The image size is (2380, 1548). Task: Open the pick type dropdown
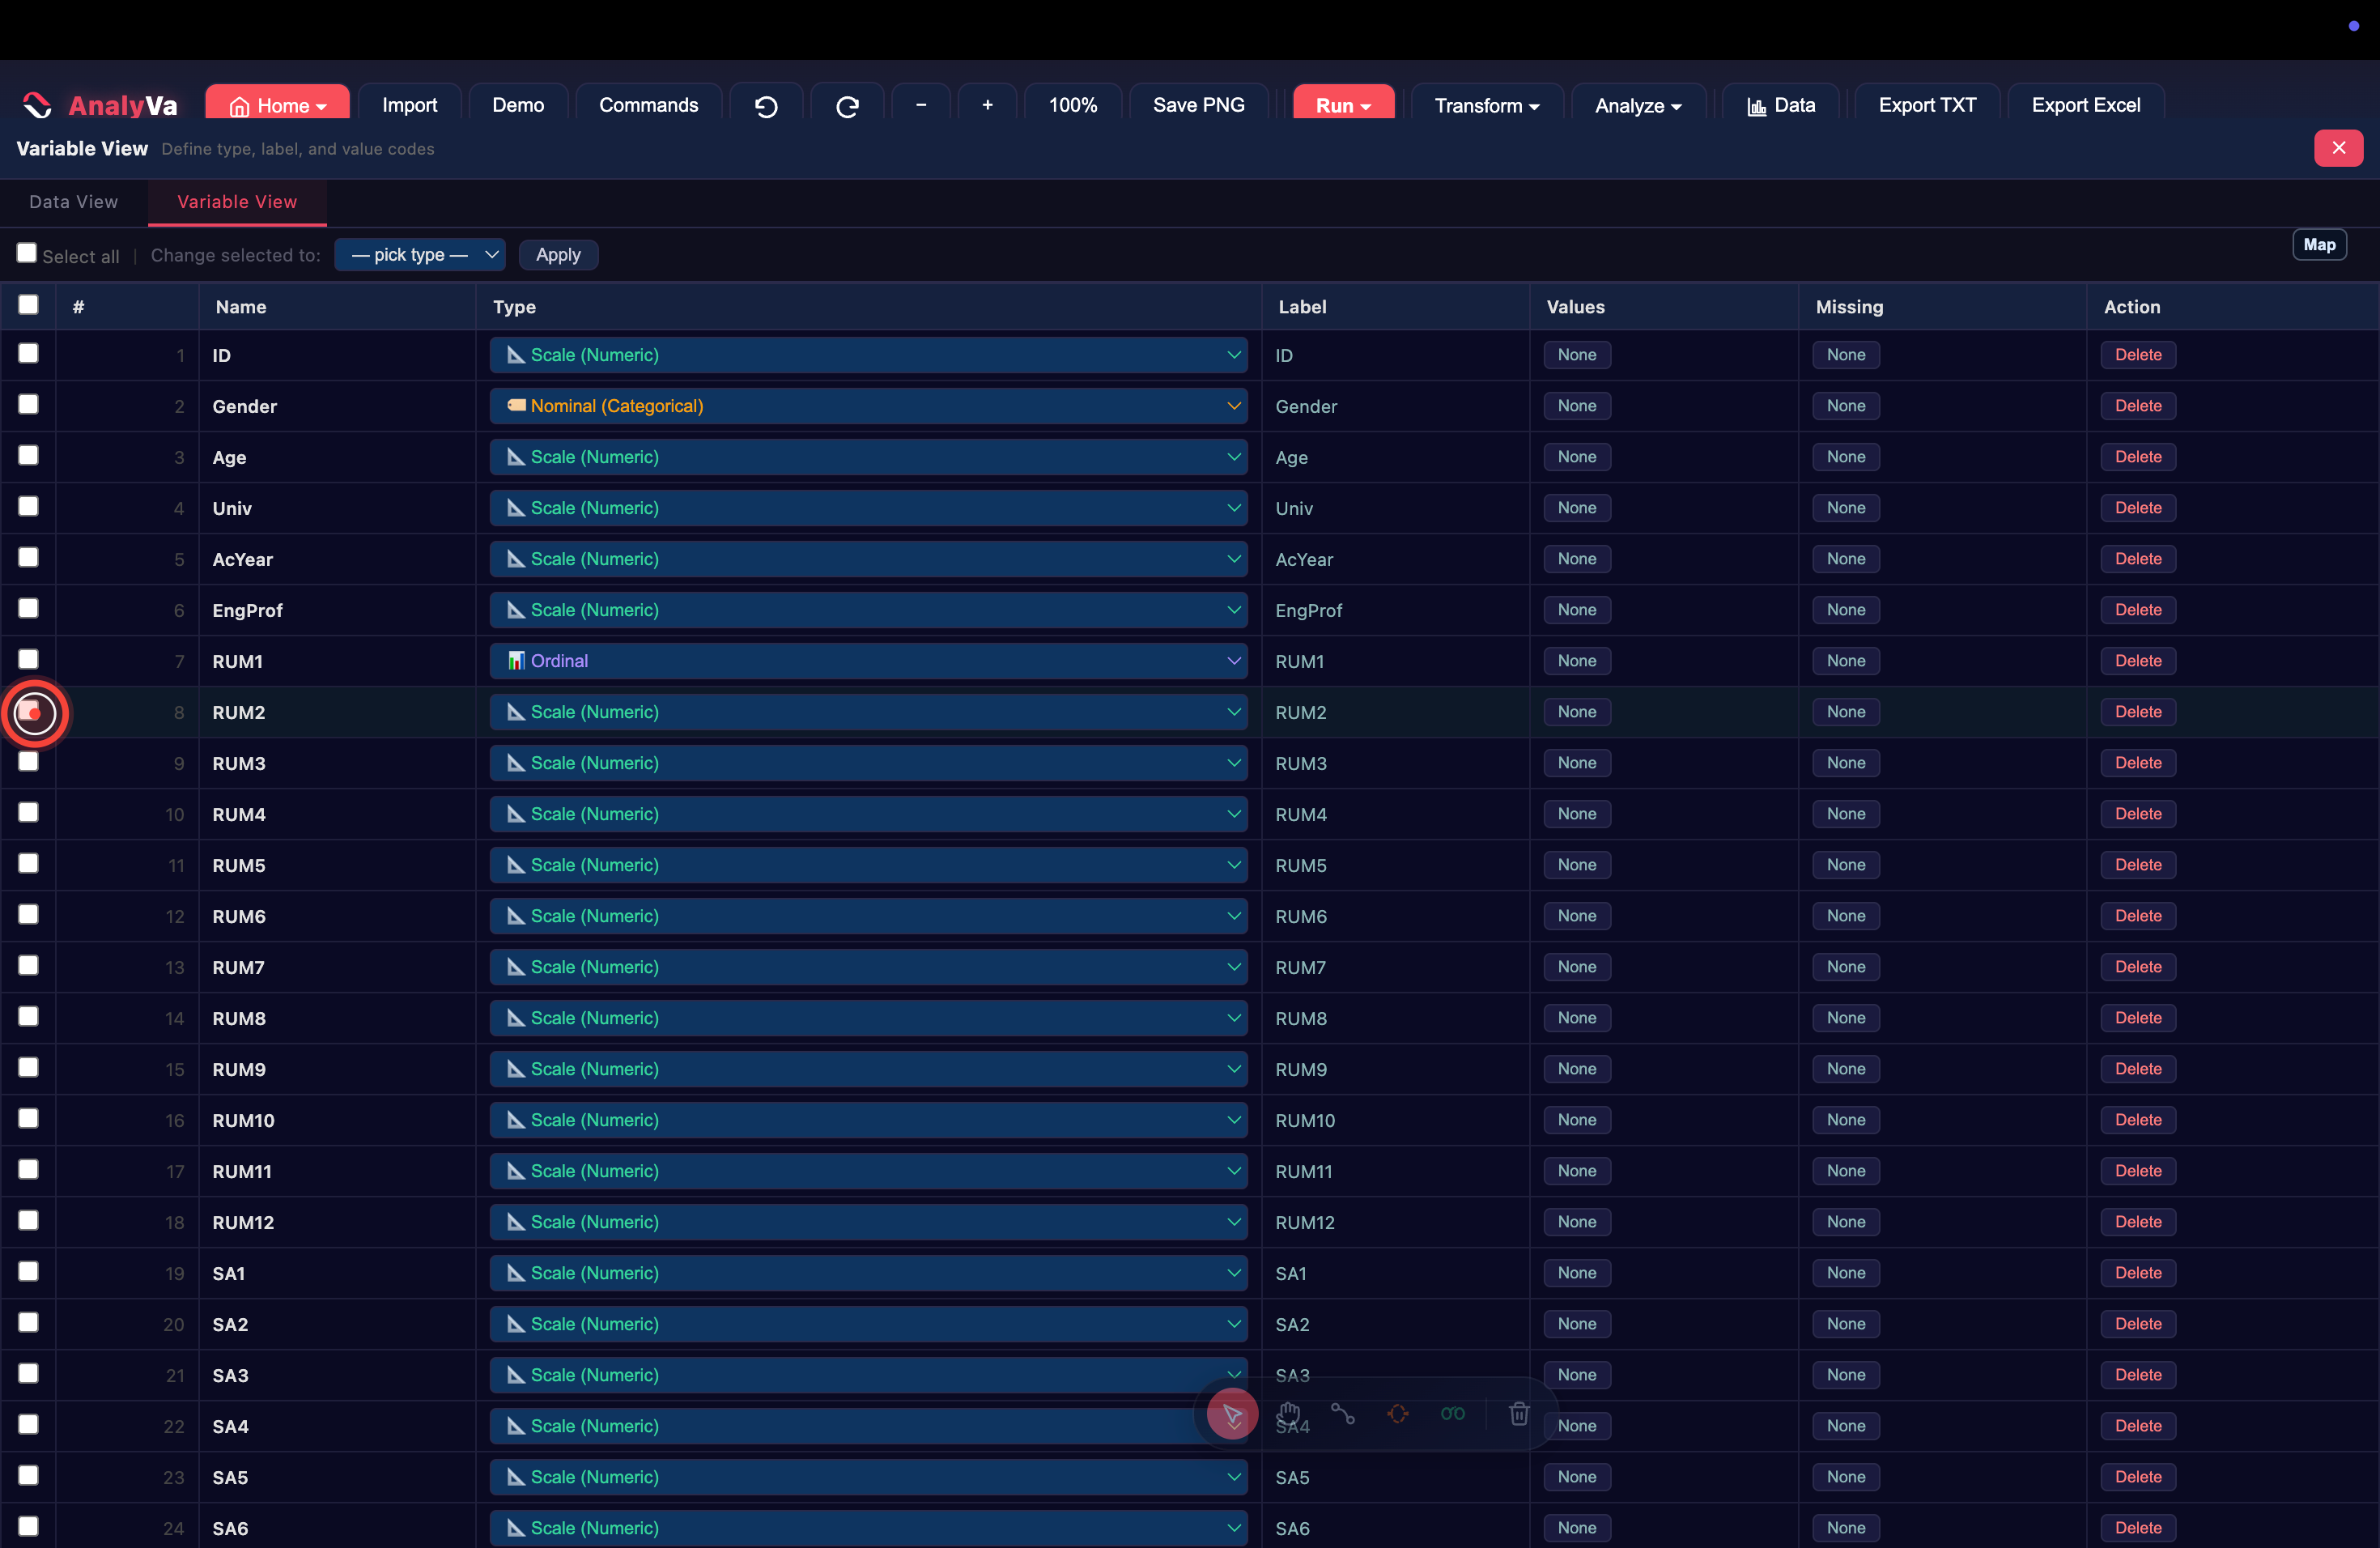point(420,255)
